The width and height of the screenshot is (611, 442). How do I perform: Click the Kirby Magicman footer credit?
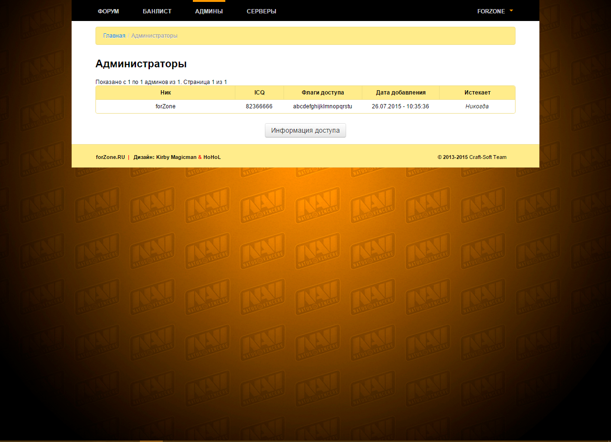(176, 157)
